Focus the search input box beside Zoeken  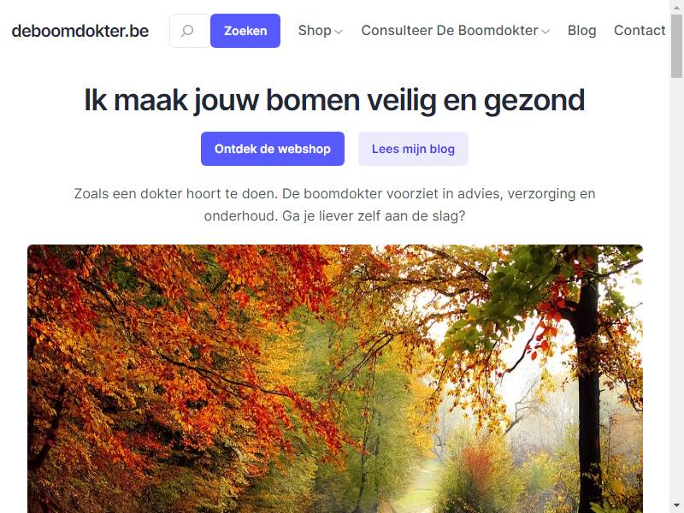[190, 31]
